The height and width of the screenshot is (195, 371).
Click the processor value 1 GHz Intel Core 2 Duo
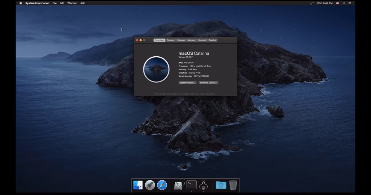200,66
